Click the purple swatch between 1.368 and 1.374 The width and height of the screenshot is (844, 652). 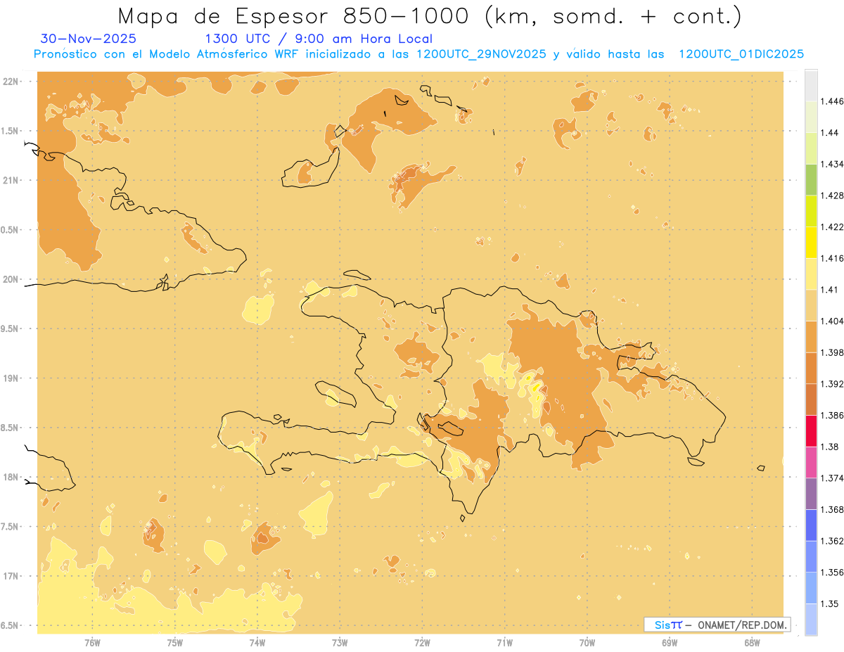(811, 493)
